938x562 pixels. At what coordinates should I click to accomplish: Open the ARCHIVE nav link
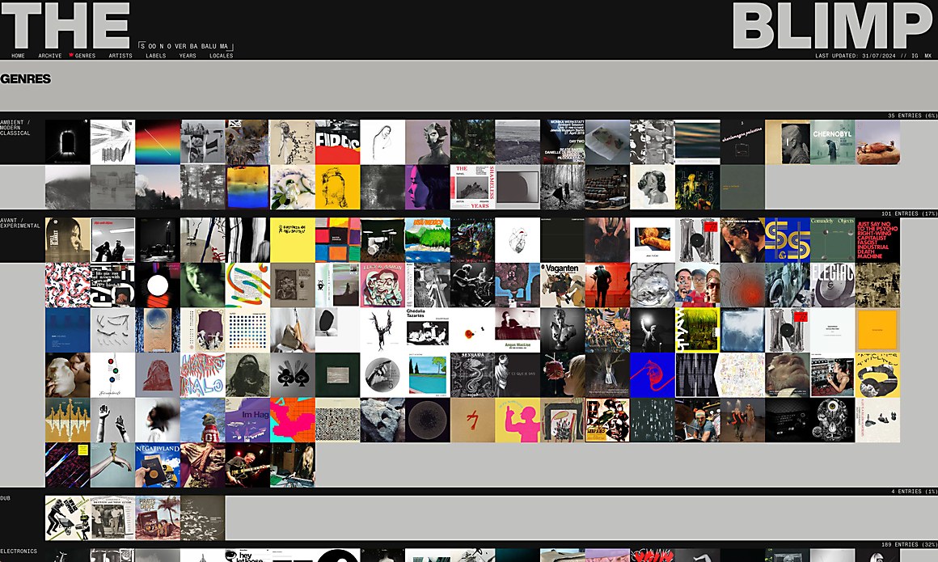point(49,56)
